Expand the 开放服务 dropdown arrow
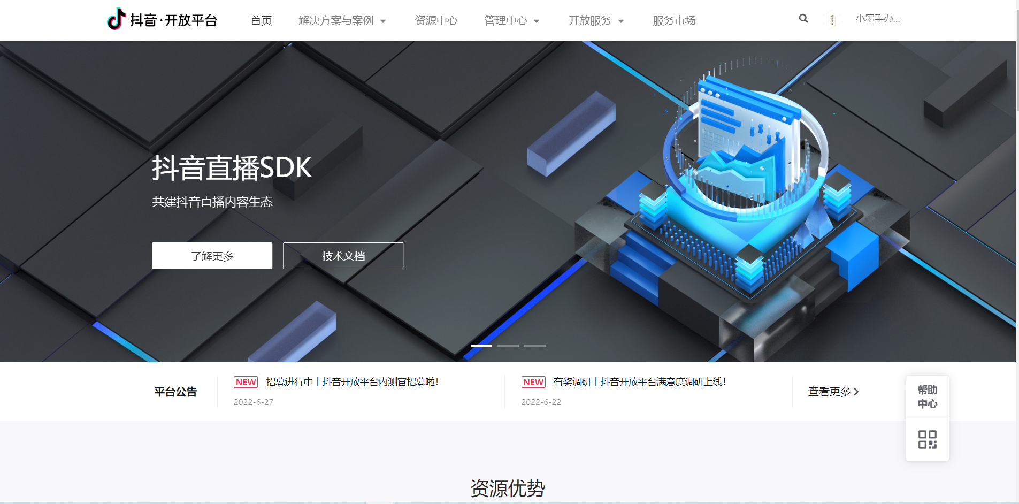The image size is (1019, 504). [x=621, y=21]
